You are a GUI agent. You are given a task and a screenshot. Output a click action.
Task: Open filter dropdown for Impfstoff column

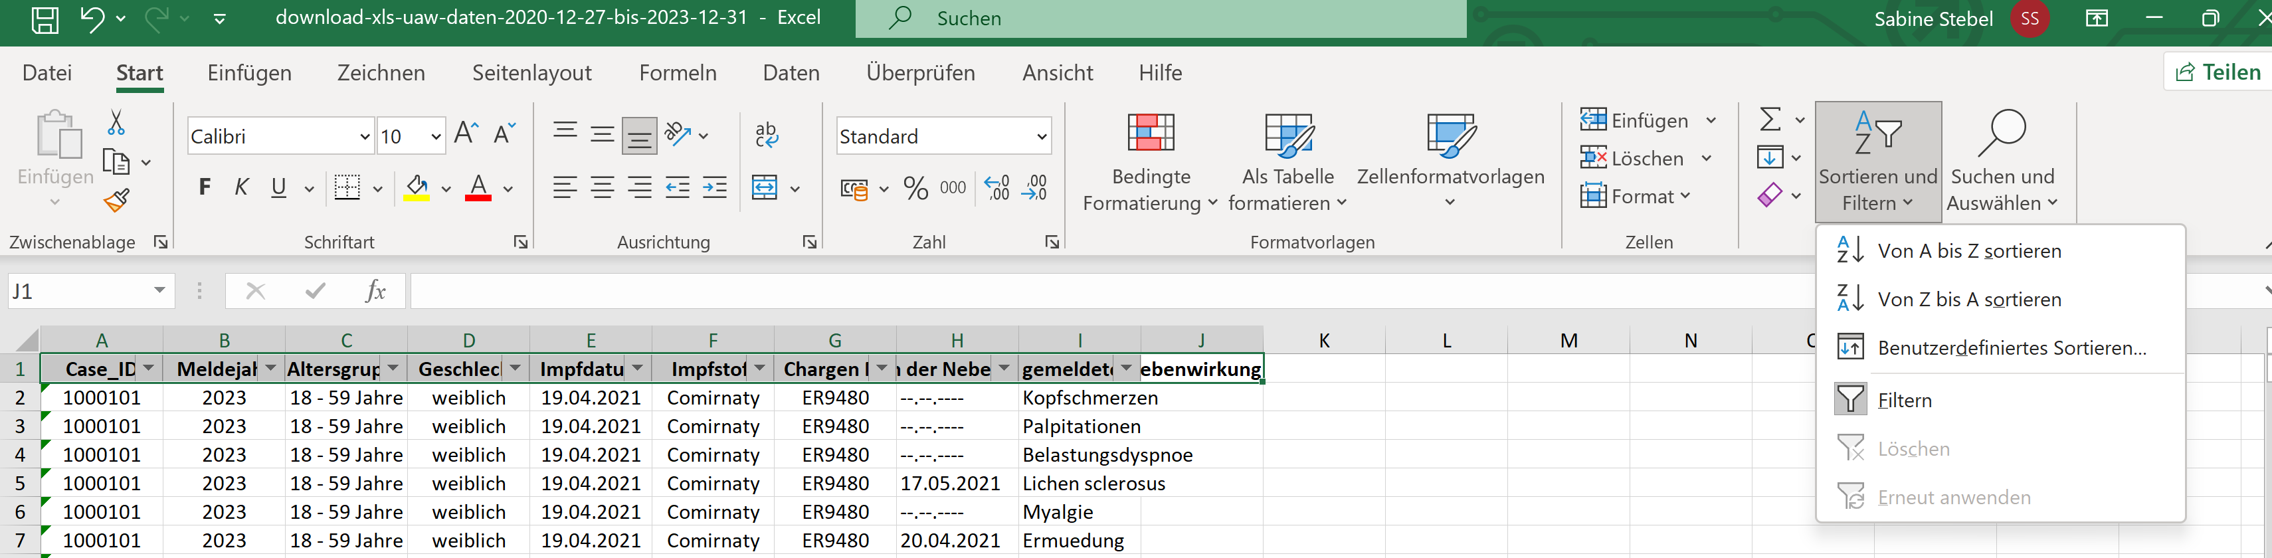(760, 369)
